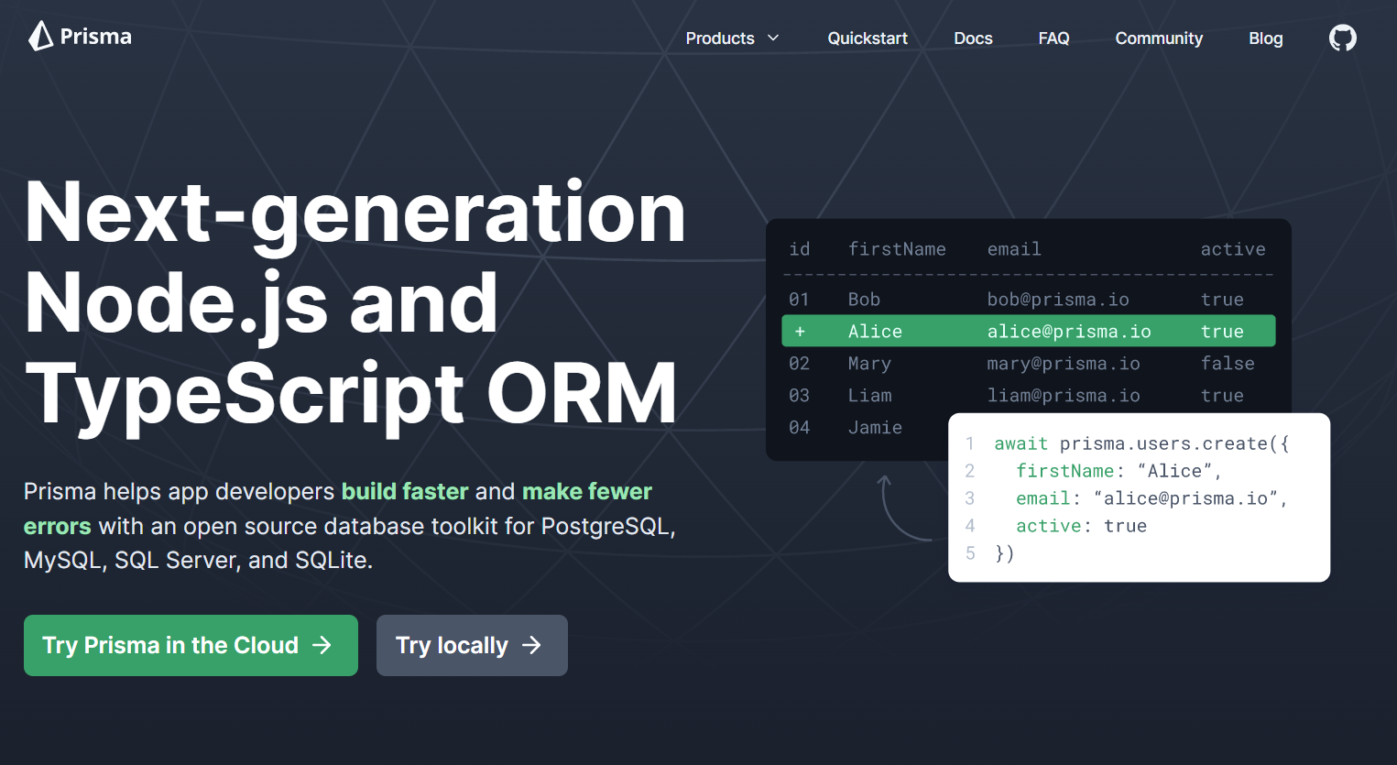Open the GitHub repository icon
This screenshot has width=1397, height=765.
[x=1342, y=38]
